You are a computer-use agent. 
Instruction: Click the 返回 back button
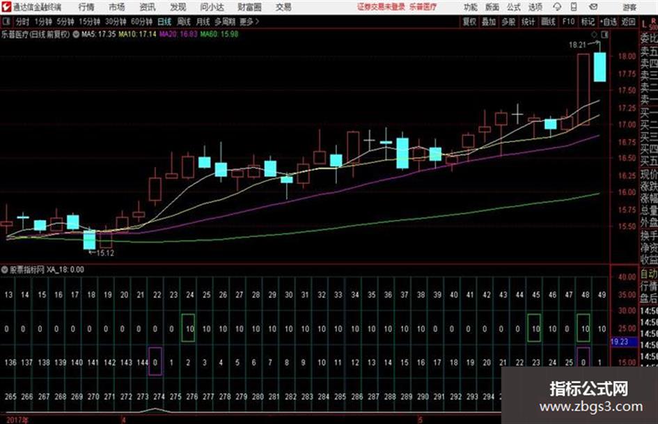click(628, 22)
